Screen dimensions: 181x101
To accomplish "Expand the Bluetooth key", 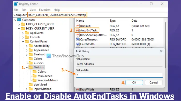I will point(27,54).
